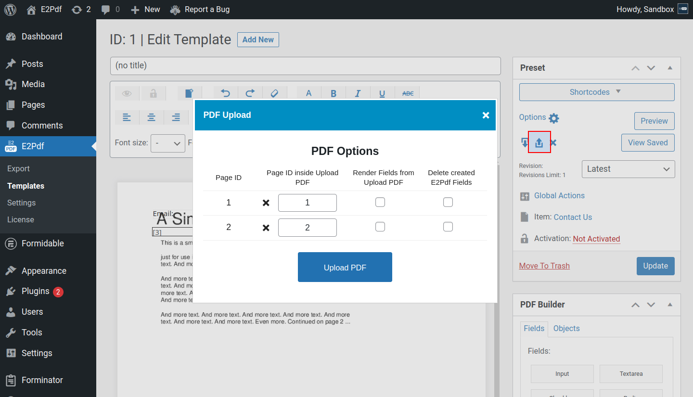Screen dimensions: 693x397
Task: Click the redo arrow in editor toolbar
Action: point(250,93)
